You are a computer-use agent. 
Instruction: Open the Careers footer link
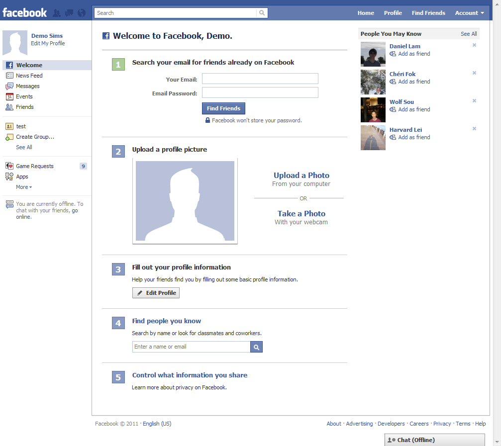(419, 424)
